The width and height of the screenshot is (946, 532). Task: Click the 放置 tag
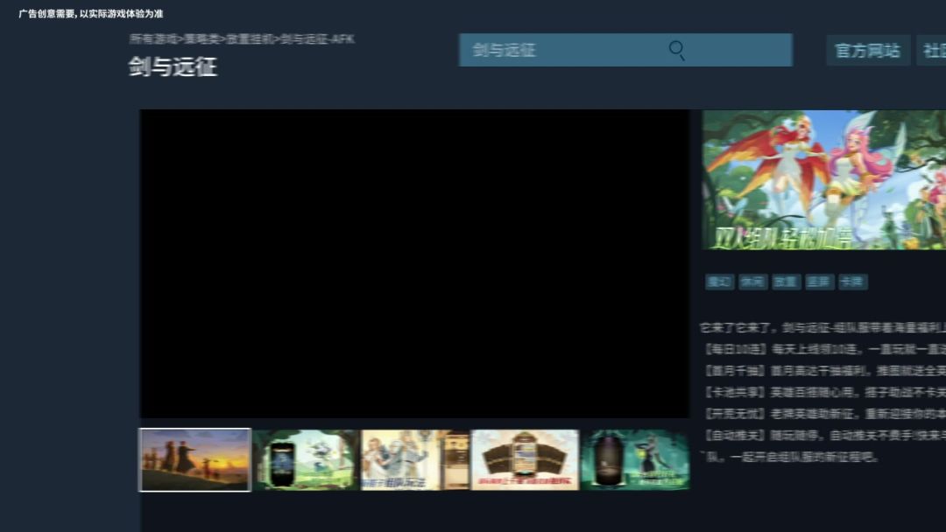click(x=786, y=282)
